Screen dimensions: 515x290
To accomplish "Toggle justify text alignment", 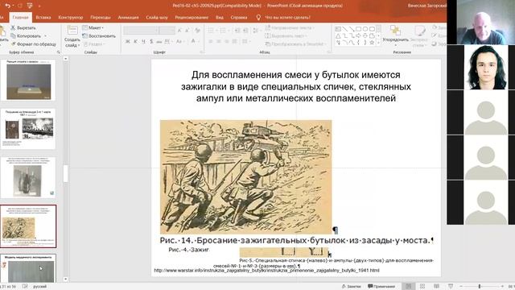I will tap(234, 41).
